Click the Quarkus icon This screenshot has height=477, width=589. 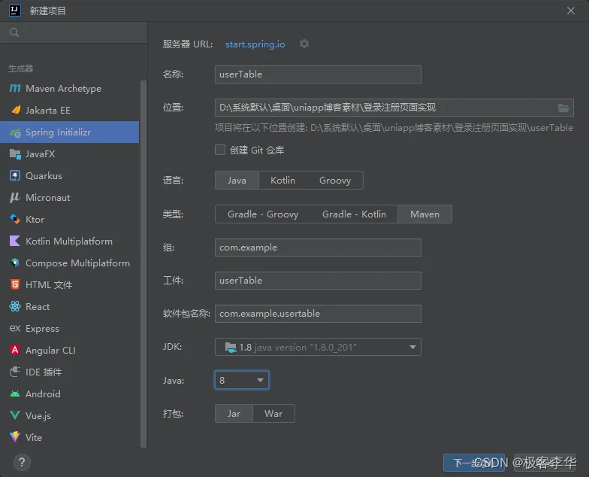15,176
